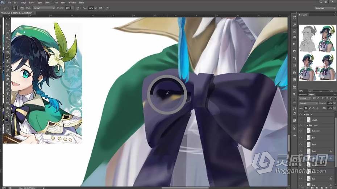This screenshot has height=189, width=337.
Task: Open the Select menu
Action: (47, 3)
